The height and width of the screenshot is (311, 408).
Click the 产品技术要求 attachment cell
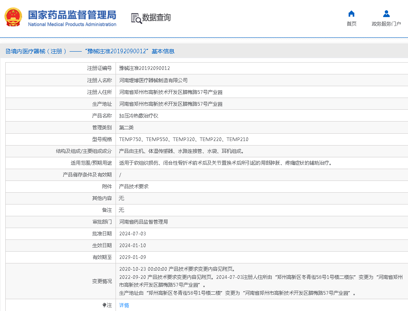coord(133,186)
